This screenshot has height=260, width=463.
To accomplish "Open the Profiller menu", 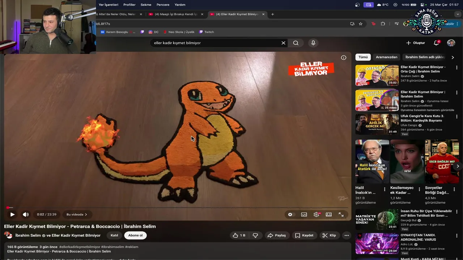I will tap(129, 5).
